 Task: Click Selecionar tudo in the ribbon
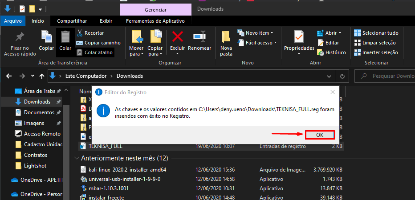coord(376,33)
